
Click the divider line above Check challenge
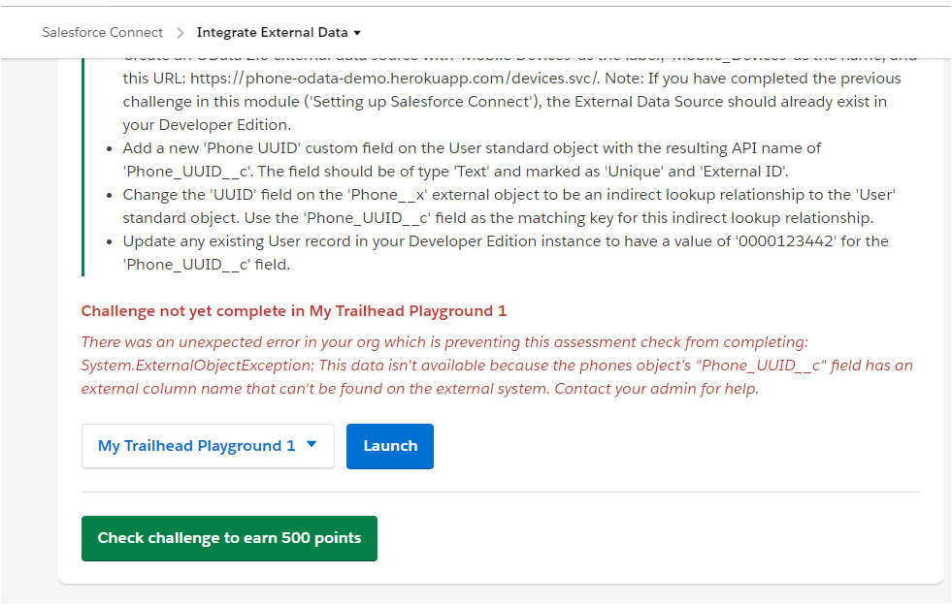[500, 492]
